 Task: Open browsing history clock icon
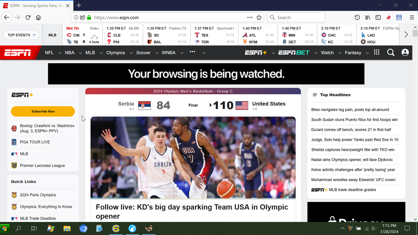tap(357, 18)
